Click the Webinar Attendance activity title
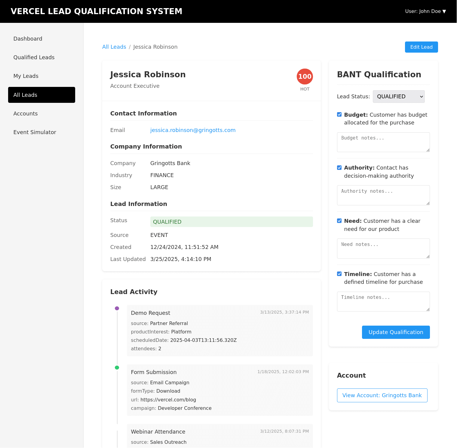This screenshot has width=457, height=448. (x=158, y=432)
